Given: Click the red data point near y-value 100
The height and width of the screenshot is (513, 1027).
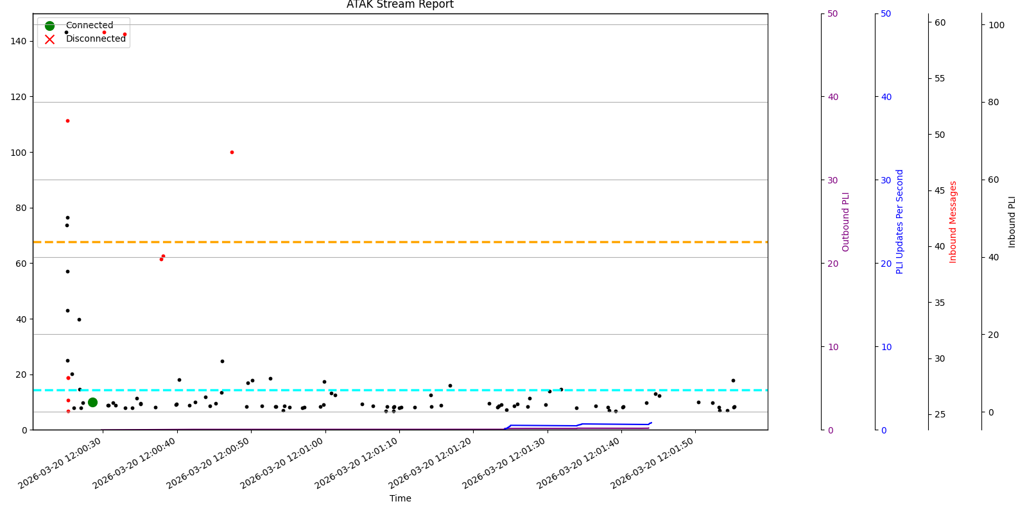Looking at the screenshot, I should click(232, 152).
